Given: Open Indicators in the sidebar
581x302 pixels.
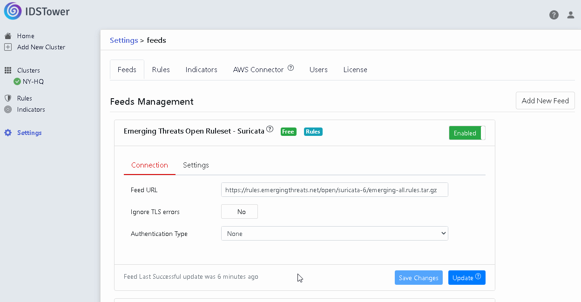Looking at the screenshot, I should pyautogui.click(x=31, y=109).
